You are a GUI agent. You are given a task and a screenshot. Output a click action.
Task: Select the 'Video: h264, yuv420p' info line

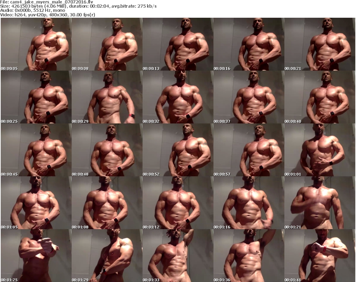tap(47, 15)
